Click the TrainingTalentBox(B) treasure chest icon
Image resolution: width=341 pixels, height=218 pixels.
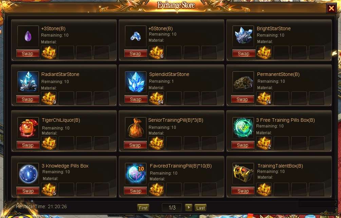243,174
